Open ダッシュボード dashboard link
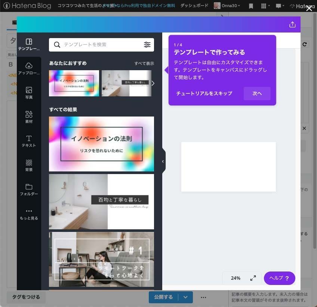The height and width of the screenshot is (307, 317). [194, 6]
